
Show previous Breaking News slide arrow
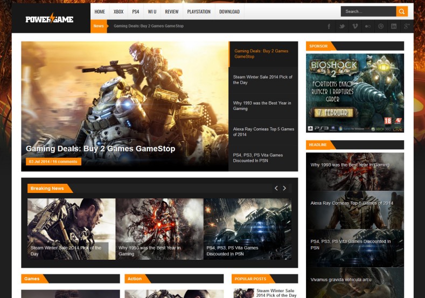point(276,188)
